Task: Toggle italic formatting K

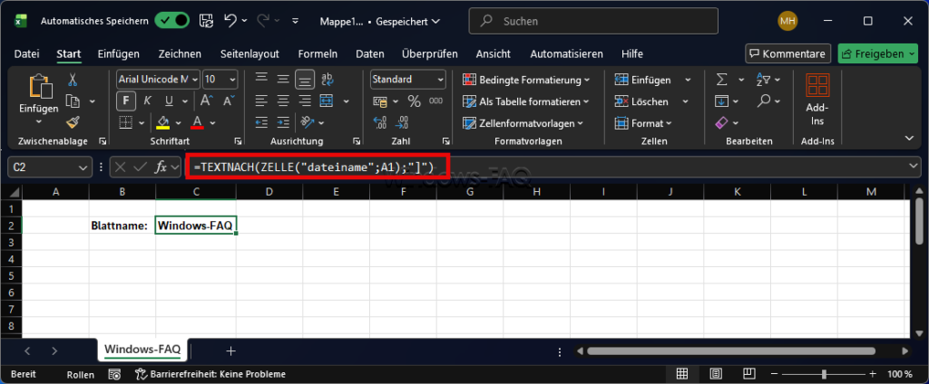Action: point(148,101)
